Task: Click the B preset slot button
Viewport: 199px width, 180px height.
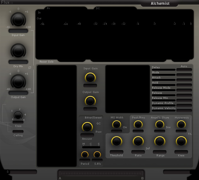Action: 142,178
